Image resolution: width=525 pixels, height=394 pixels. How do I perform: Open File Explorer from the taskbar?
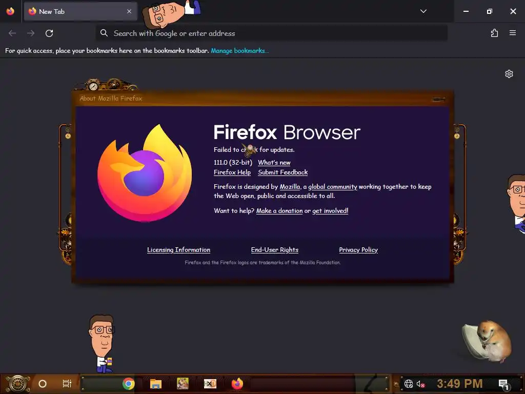[x=156, y=384]
